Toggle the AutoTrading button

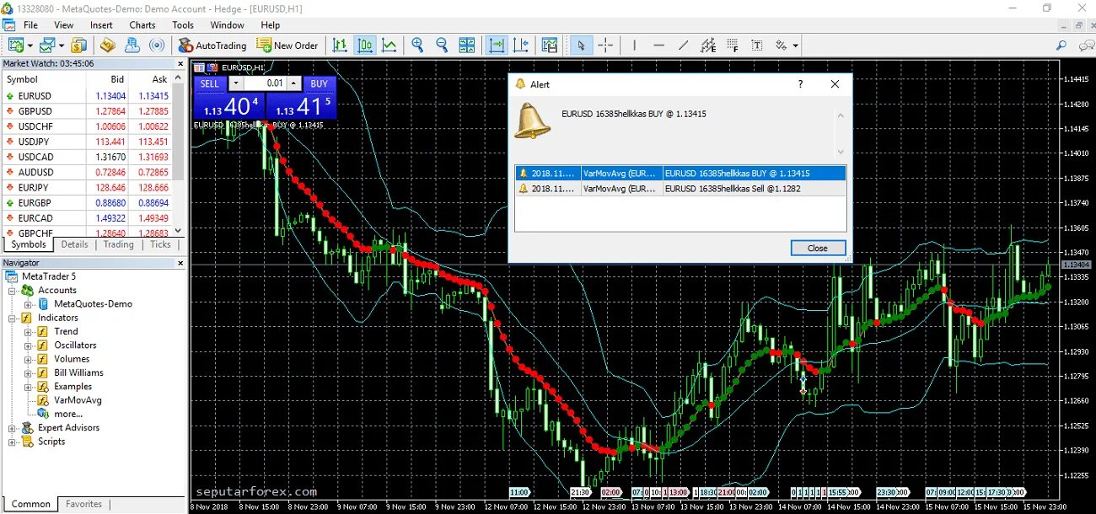pyautogui.click(x=212, y=46)
